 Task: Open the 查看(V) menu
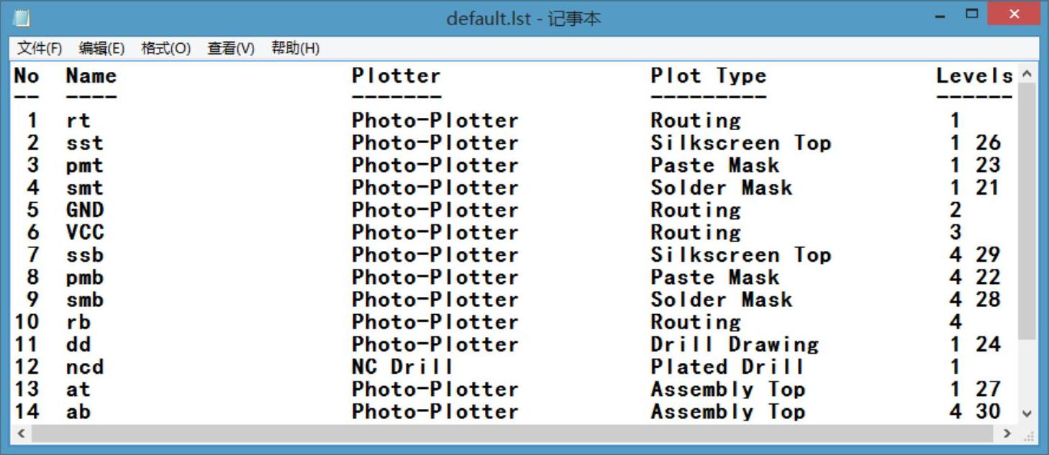click(x=231, y=48)
